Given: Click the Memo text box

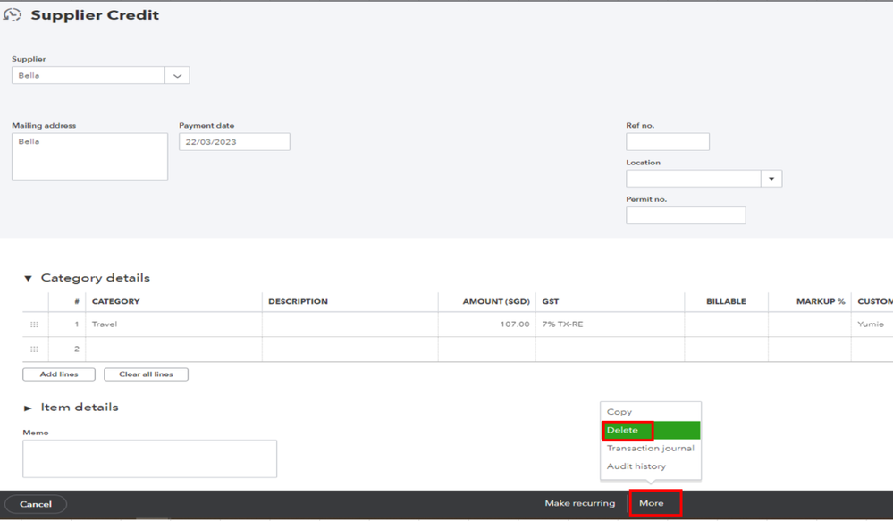Looking at the screenshot, I should (x=150, y=458).
